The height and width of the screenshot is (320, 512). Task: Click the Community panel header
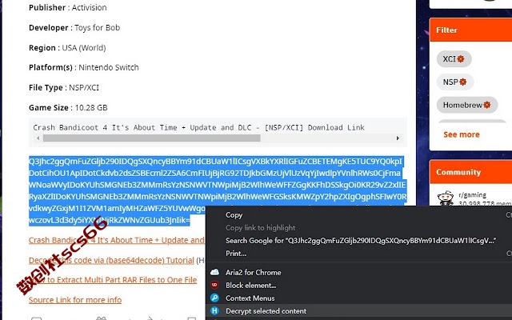[x=470, y=172]
